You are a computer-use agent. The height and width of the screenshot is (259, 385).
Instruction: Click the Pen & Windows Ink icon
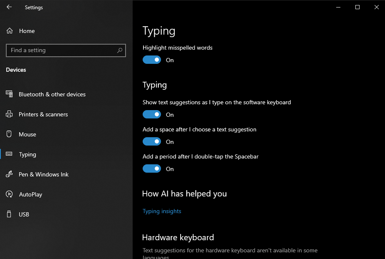pos(9,174)
